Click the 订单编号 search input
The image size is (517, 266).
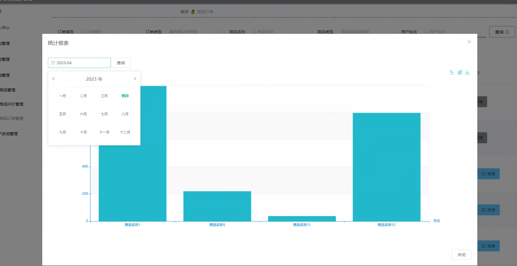(108, 32)
